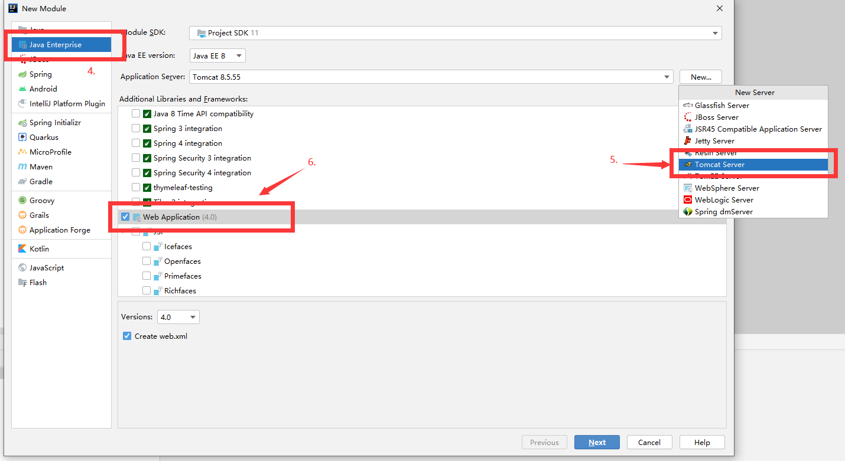Select Java Enterprise module type
The image size is (845, 461).
[61, 44]
